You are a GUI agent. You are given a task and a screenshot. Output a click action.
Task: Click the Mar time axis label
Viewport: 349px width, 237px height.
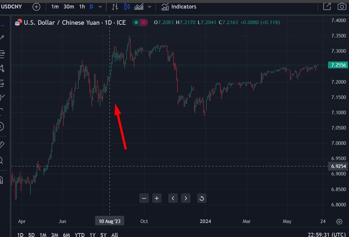pos(247,221)
